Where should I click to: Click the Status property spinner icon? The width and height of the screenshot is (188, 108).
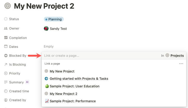pyautogui.click(x=6, y=19)
